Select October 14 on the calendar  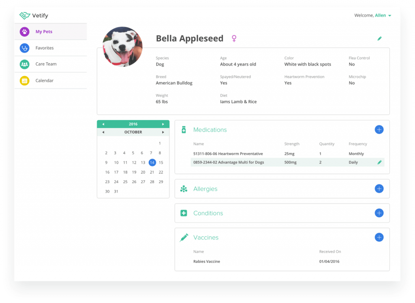[x=152, y=162]
